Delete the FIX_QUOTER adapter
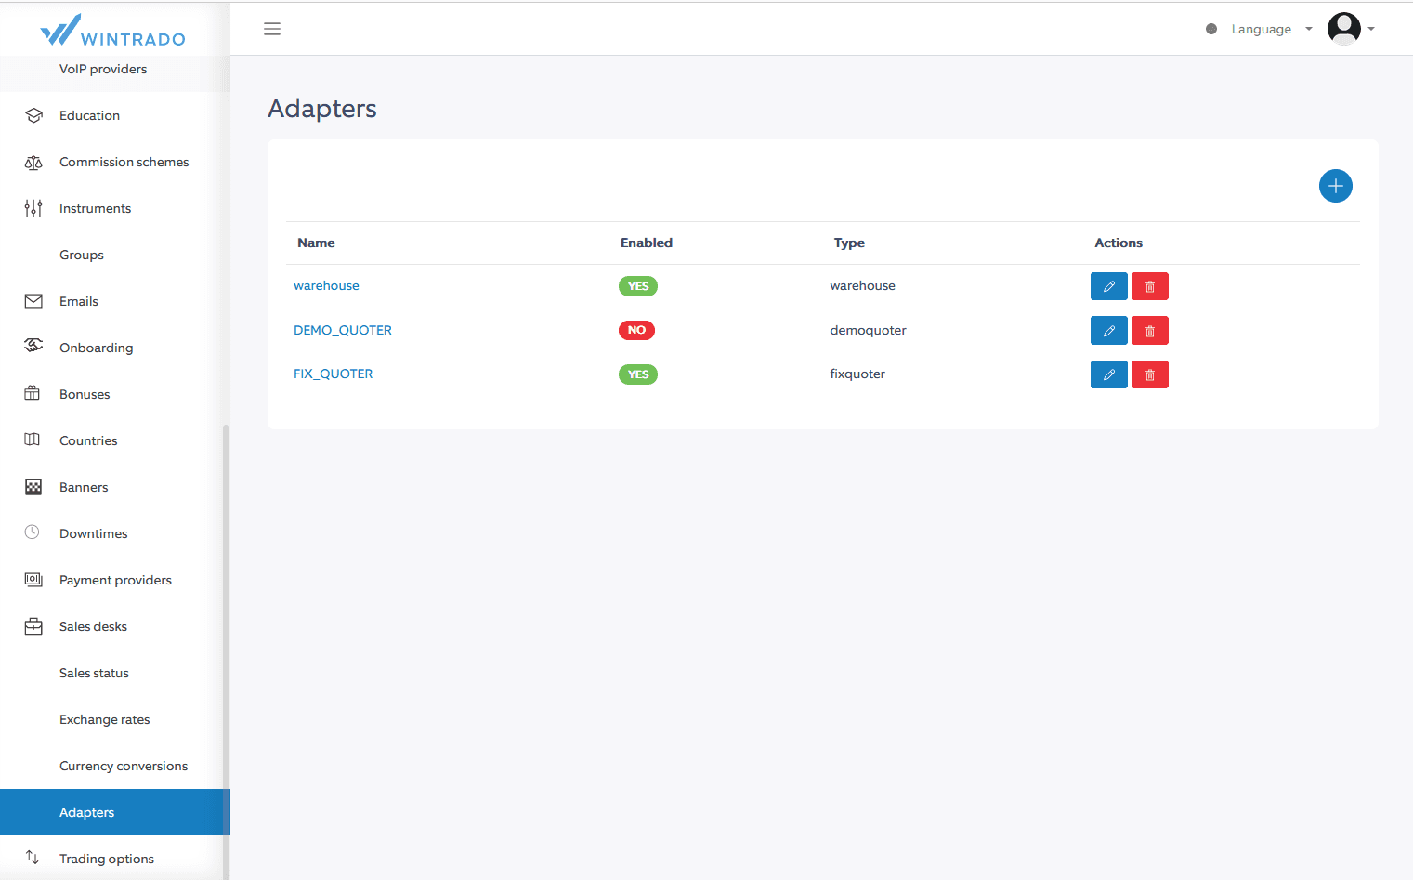 [1149, 374]
